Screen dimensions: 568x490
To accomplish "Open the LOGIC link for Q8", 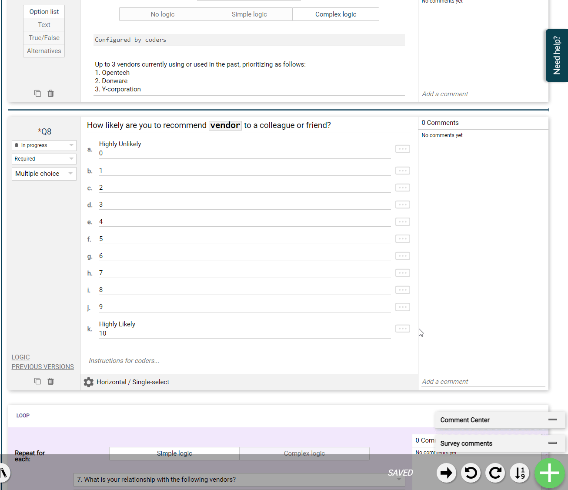I will point(20,357).
